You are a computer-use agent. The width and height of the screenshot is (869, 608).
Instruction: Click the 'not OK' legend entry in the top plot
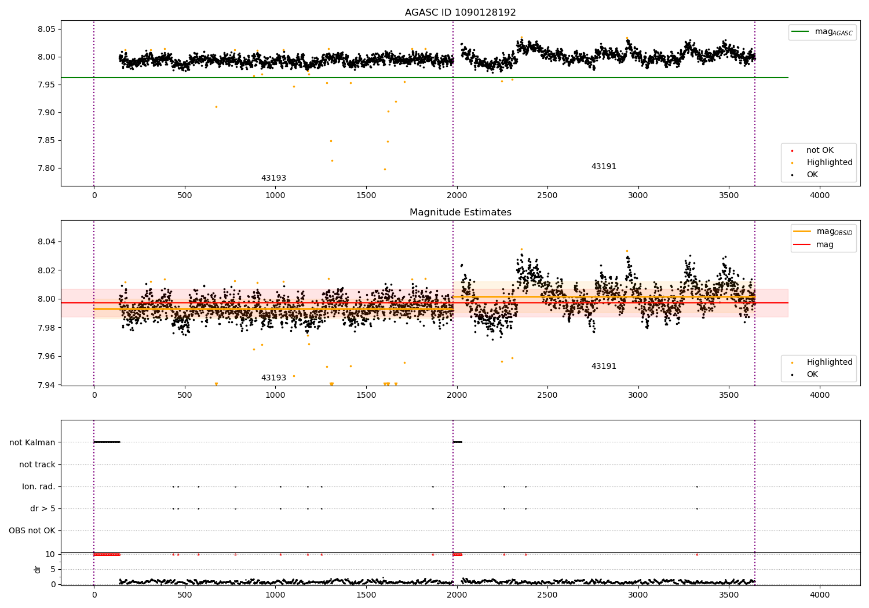click(x=820, y=151)
